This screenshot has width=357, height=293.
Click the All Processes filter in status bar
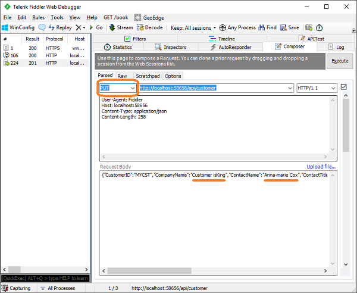(x=57, y=288)
